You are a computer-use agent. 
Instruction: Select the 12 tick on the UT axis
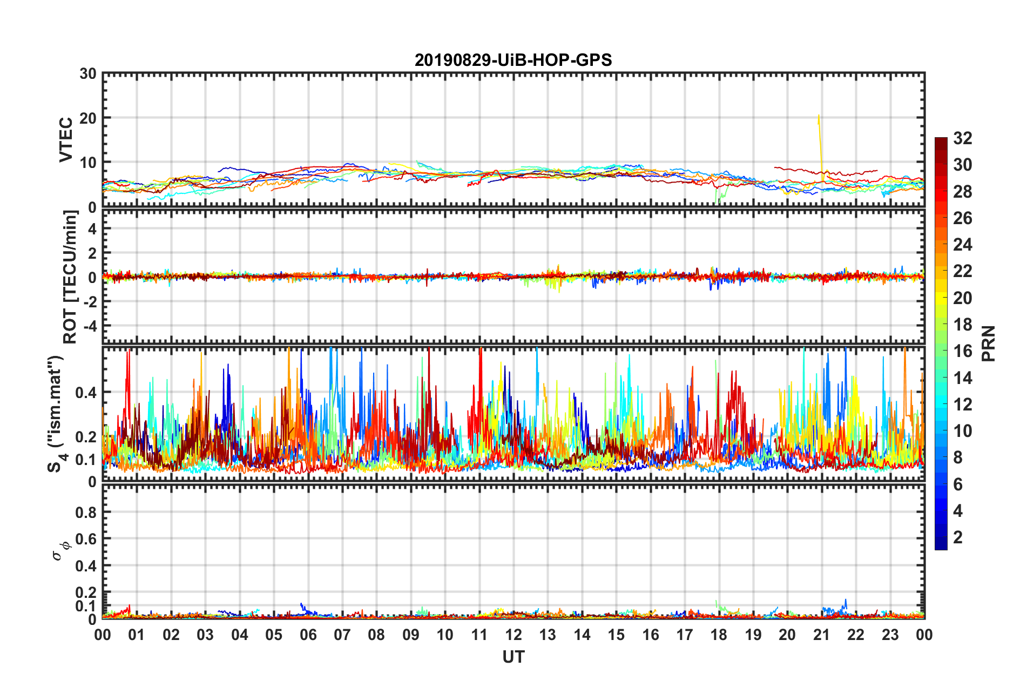513,635
